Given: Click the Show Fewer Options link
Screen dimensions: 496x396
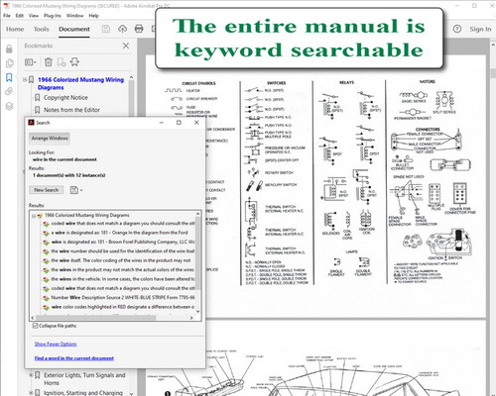Looking at the screenshot, I should click(56, 344).
